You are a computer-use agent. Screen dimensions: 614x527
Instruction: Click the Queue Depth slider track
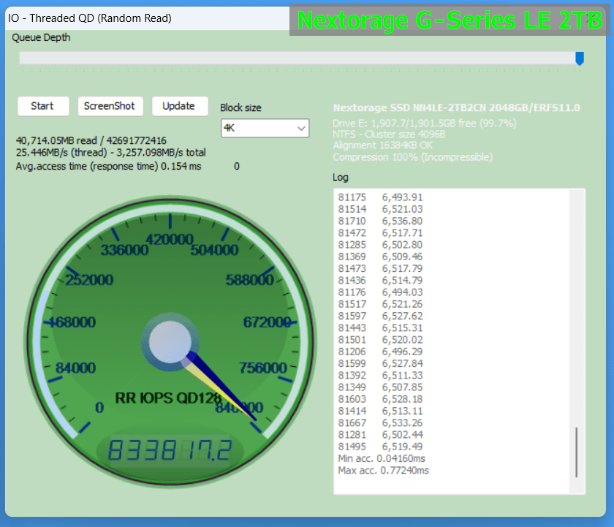pyautogui.click(x=300, y=58)
